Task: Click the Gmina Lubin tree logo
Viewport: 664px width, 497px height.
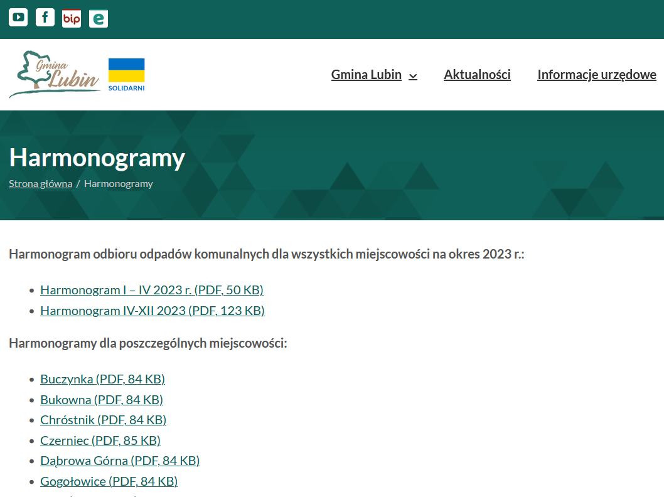Action: 55,75
